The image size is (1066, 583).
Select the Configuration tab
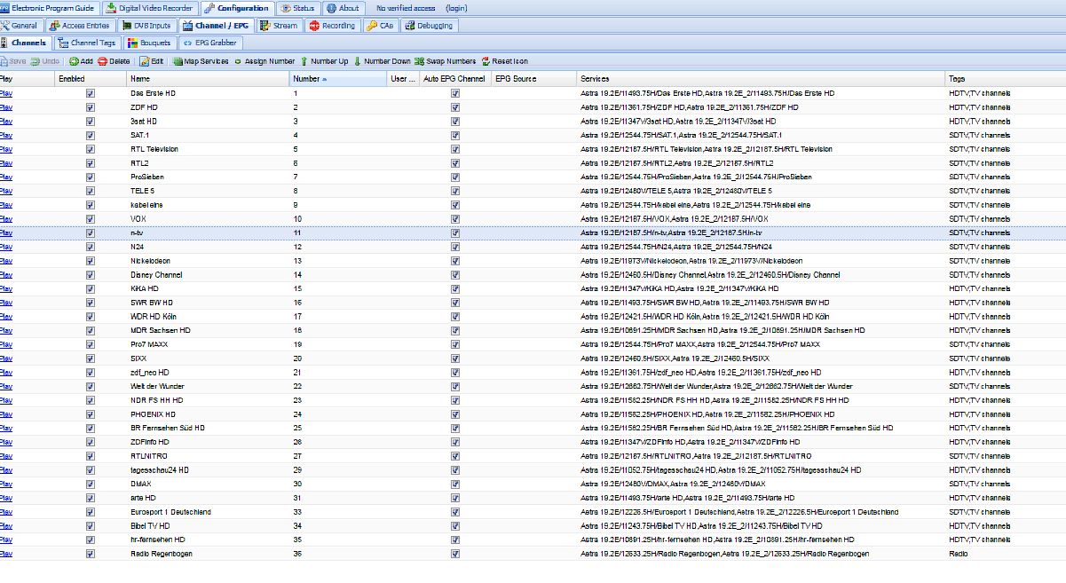[x=236, y=8]
